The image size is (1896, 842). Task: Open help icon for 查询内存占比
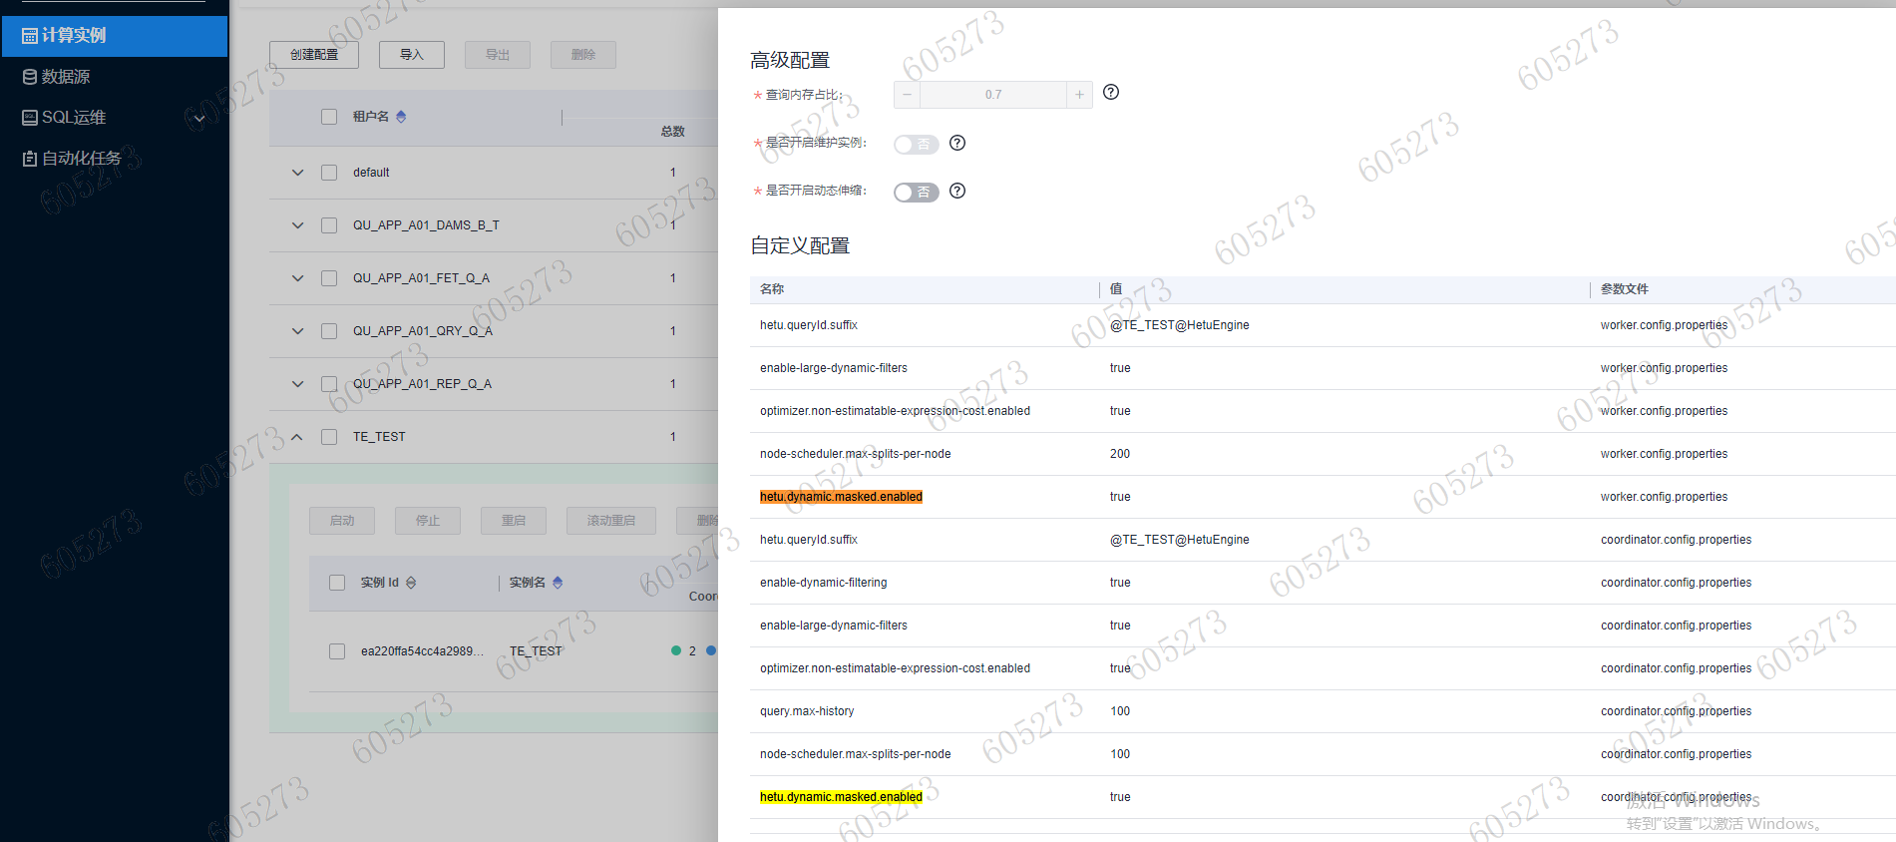(x=1111, y=93)
